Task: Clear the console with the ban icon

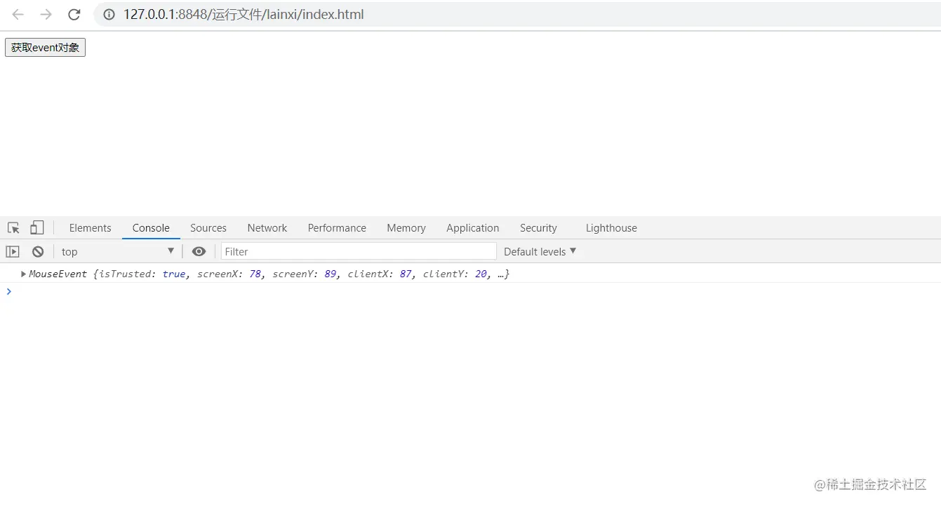Action: pyautogui.click(x=38, y=251)
